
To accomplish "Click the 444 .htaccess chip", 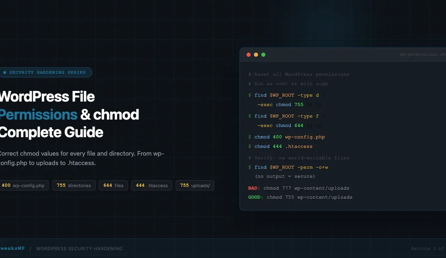I will click(x=152, y=186).
